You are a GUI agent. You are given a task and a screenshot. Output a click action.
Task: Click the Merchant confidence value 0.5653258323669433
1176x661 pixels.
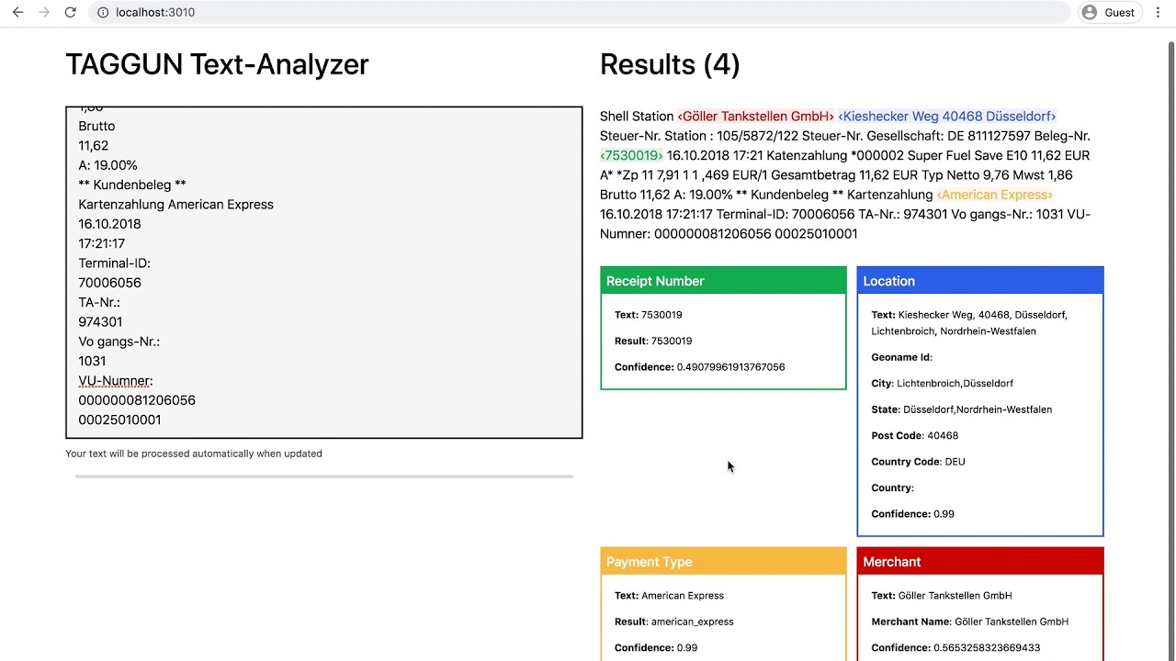coord(987,648)
